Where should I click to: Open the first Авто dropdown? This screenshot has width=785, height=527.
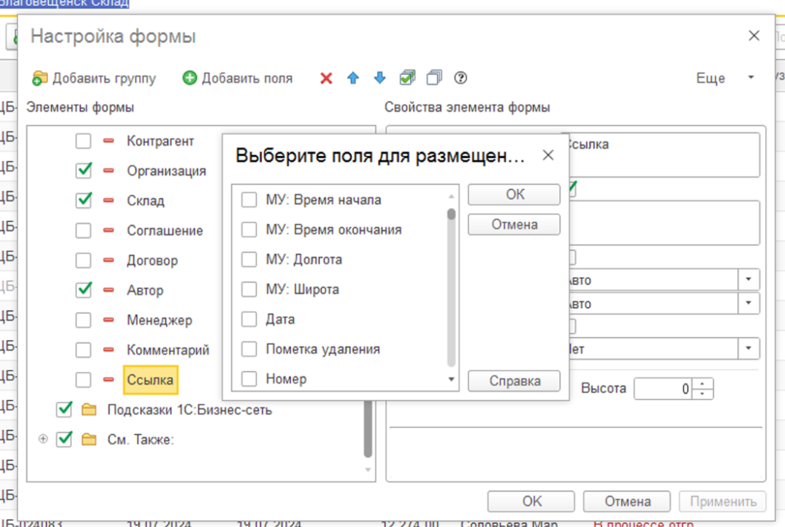[x=749, y=279]
